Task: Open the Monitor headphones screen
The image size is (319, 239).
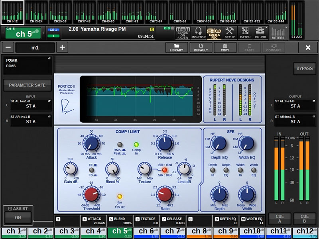Action: [199, 33]
